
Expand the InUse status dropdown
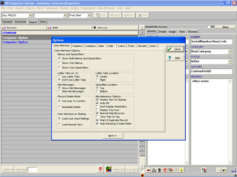230,61
